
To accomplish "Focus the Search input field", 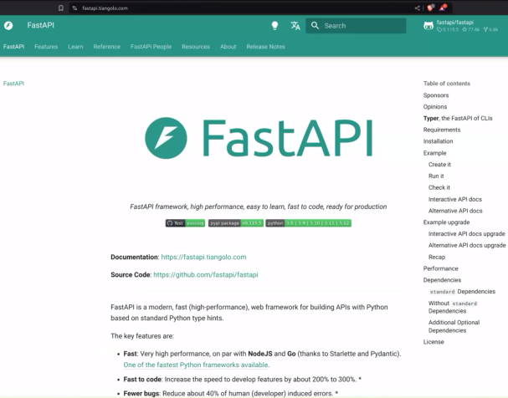I will 356,26.
